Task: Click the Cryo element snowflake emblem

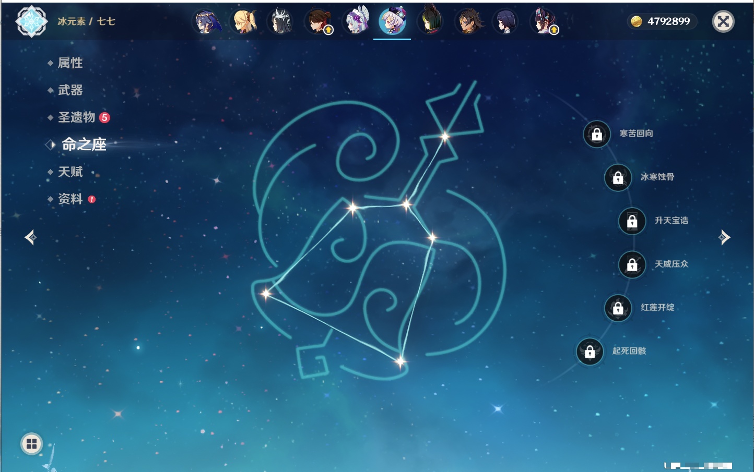Action: 31,21
